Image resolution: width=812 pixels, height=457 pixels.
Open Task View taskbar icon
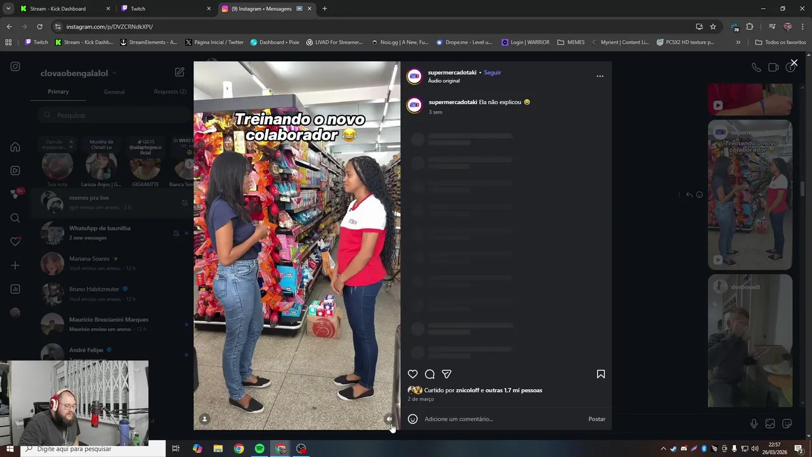[176, 449]
